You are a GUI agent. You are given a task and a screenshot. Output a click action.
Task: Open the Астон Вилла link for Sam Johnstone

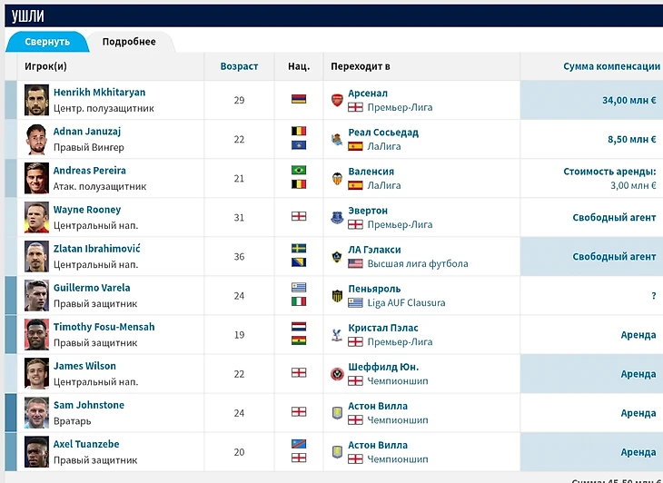(x=378, y=406)
